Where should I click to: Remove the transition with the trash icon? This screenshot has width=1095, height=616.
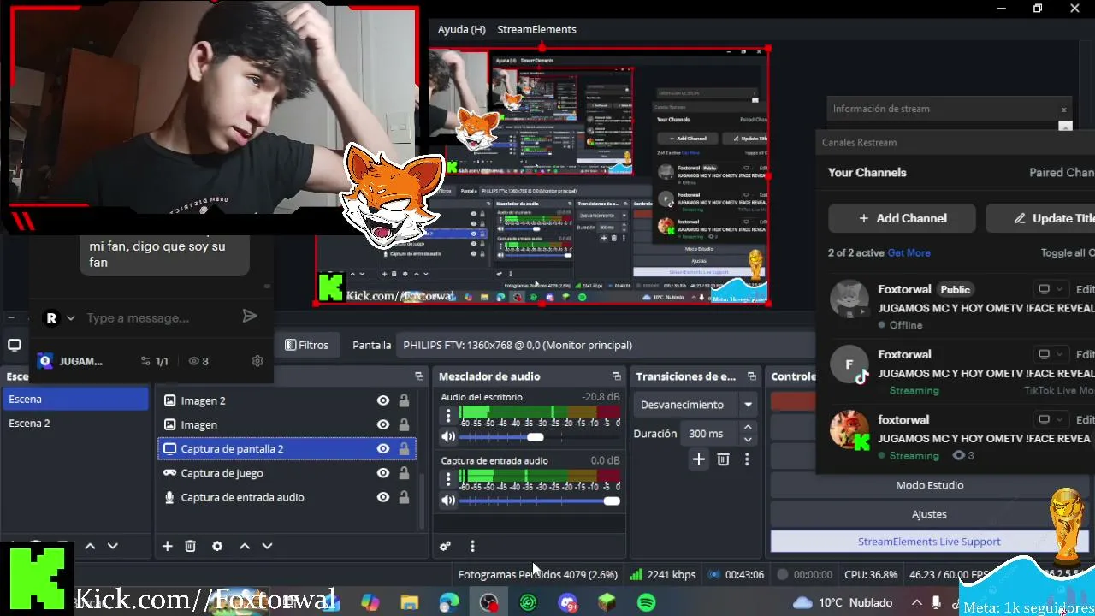(723, 459)
